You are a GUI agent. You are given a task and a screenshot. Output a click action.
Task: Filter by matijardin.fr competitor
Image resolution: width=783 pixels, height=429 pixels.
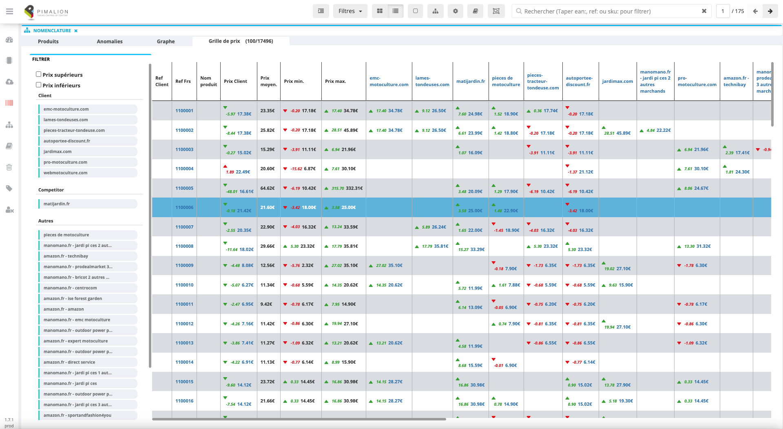[x=88, y=204]
